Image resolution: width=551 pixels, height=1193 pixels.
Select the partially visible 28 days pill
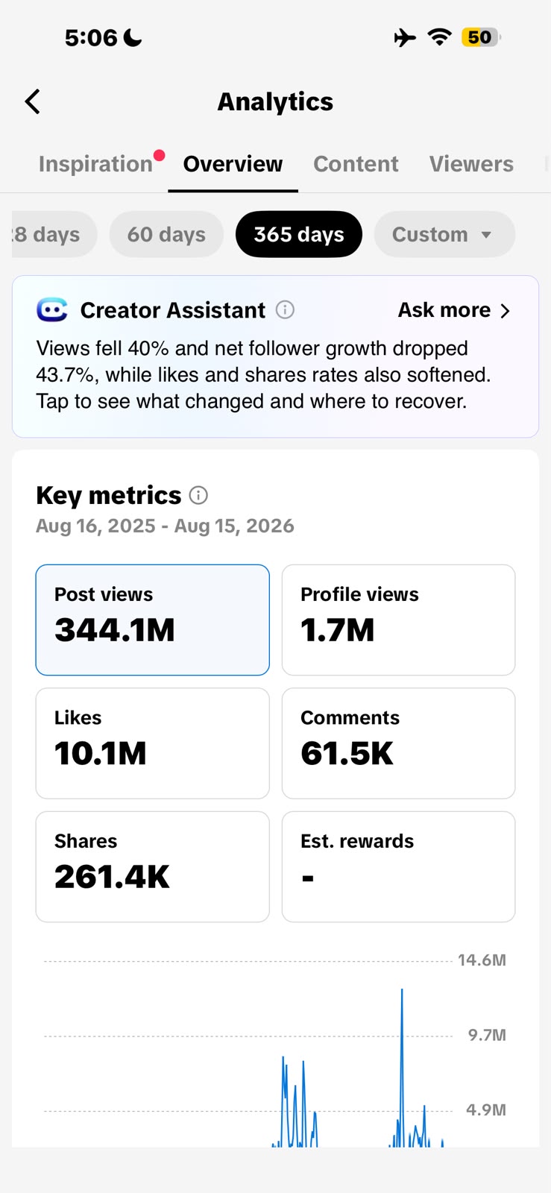pyautogui.click(x=54, y=234)
